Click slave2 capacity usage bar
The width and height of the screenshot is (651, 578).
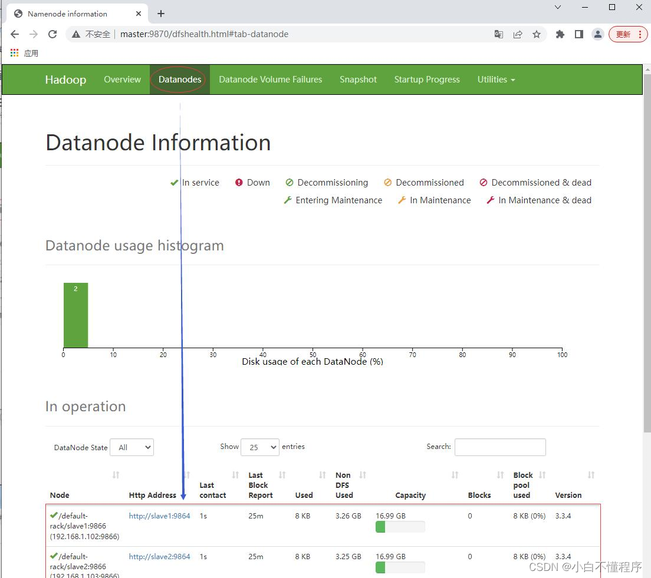coord(400,567)
